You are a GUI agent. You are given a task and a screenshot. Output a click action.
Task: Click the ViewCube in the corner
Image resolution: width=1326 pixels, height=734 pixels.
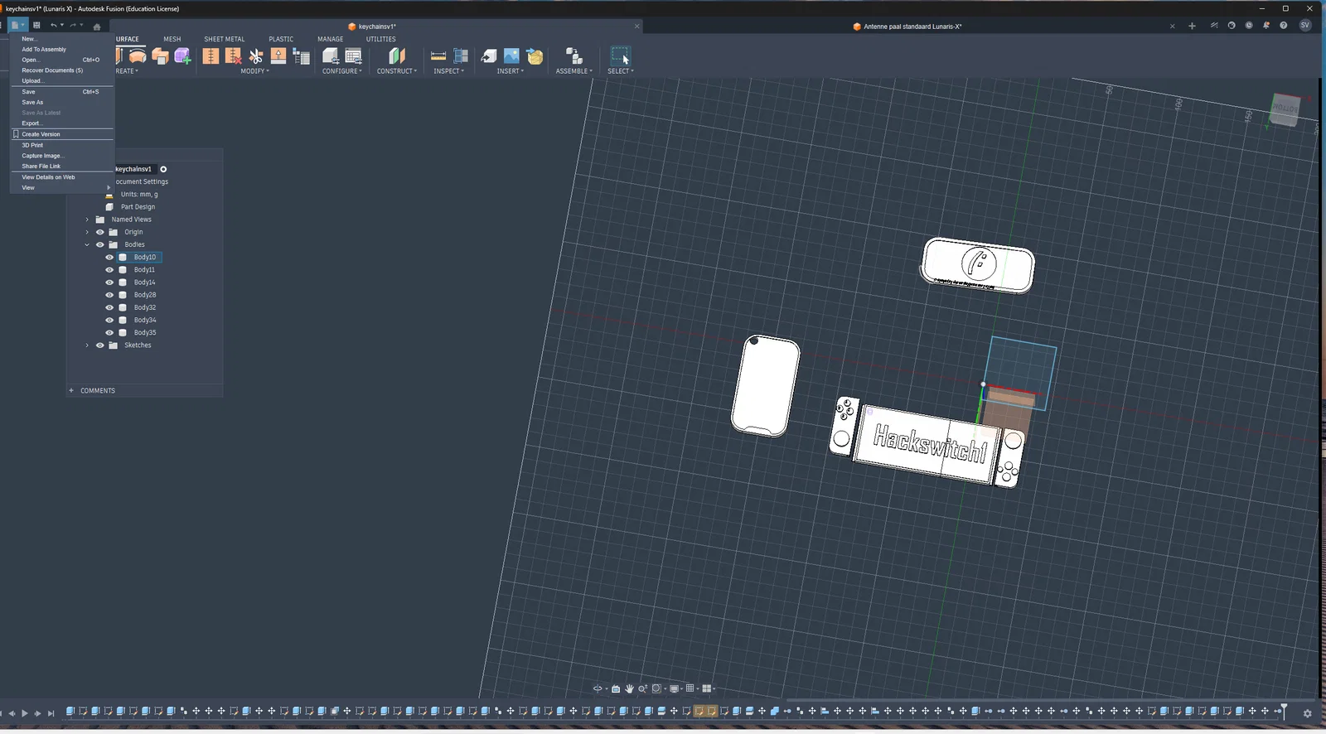1284,109
